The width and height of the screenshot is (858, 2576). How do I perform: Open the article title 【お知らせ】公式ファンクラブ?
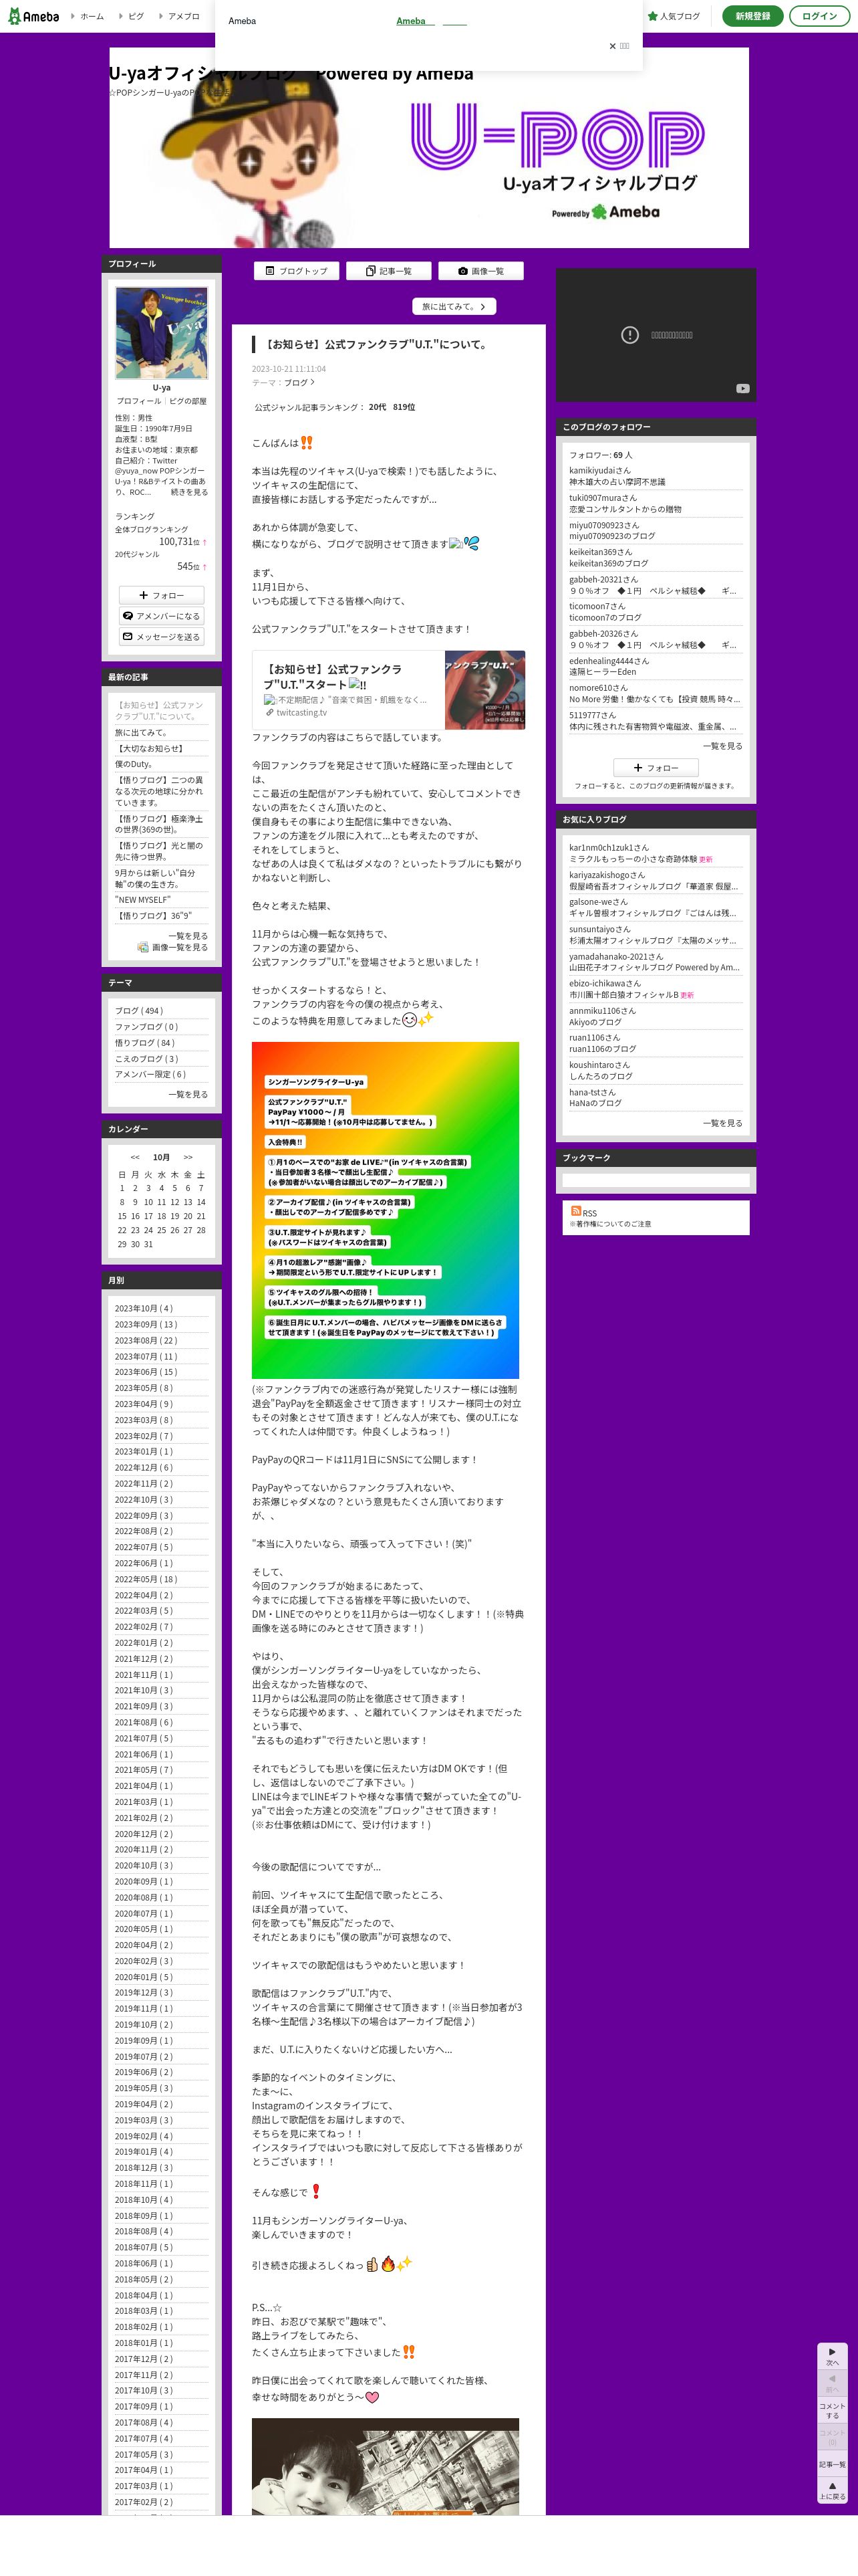(x=377, y=344)
